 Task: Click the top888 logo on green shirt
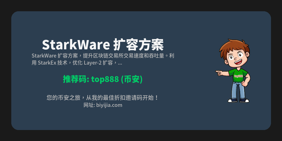tap(239, 76)
